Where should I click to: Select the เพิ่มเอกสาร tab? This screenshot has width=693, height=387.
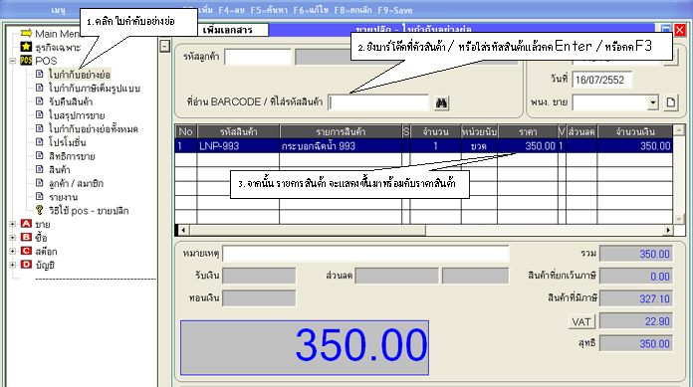coord(228,30)
